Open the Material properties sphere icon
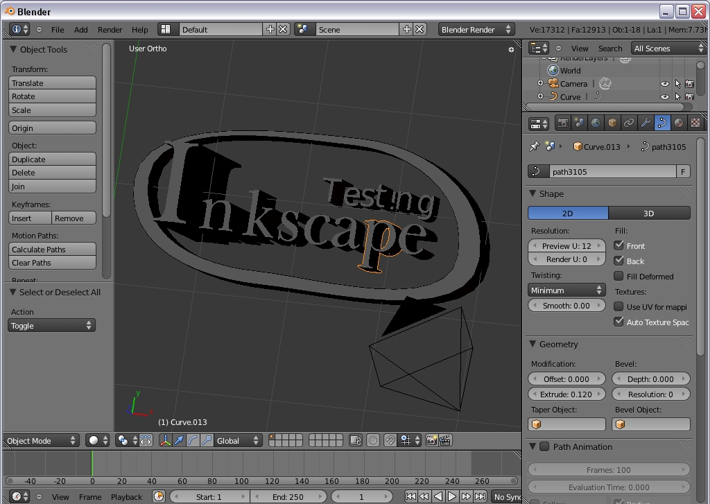710x504 pixels. [x=678, y=123]
